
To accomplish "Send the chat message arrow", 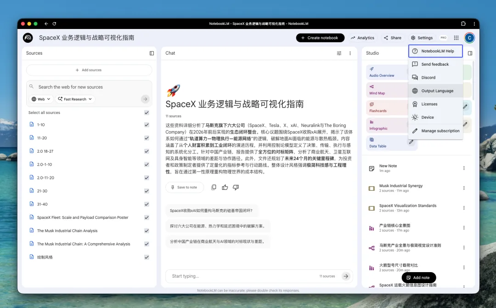I will click(x=346, y=276).
